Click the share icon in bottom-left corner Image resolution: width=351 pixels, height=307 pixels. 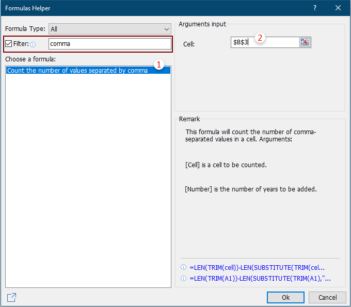11,297
